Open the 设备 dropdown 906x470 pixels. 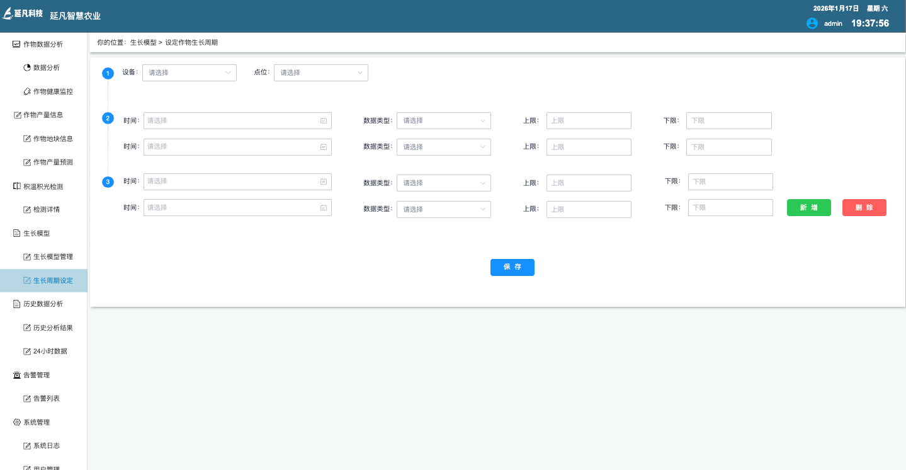pos(189,72)
